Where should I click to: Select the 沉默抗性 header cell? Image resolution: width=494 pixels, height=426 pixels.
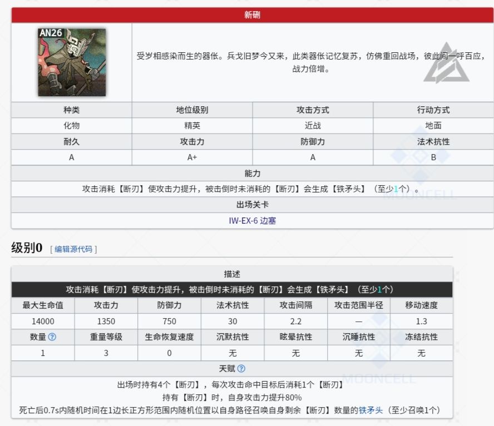(233, 337)
